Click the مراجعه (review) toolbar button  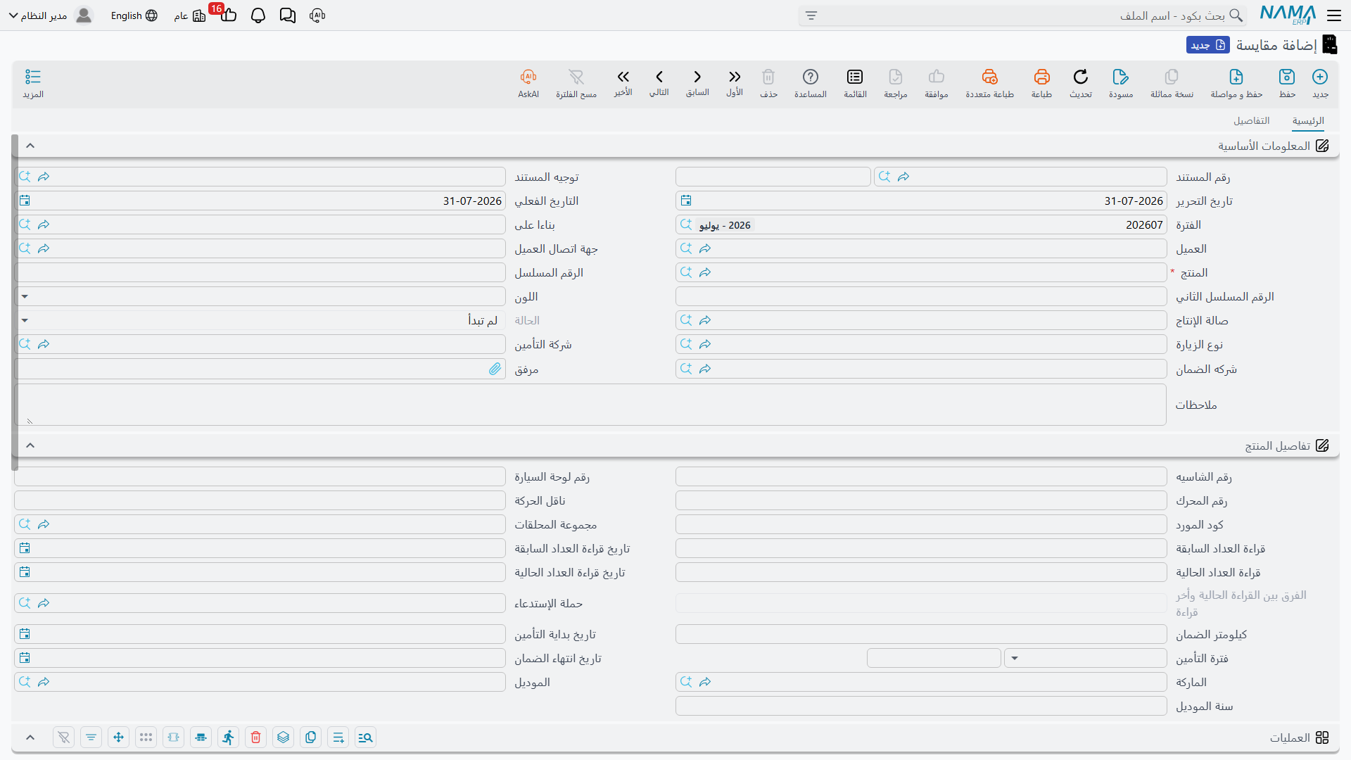[x=896, y=83]
